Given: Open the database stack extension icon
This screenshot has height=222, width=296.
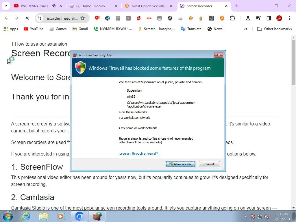Looking at the screenshot, I should point(160,18).
